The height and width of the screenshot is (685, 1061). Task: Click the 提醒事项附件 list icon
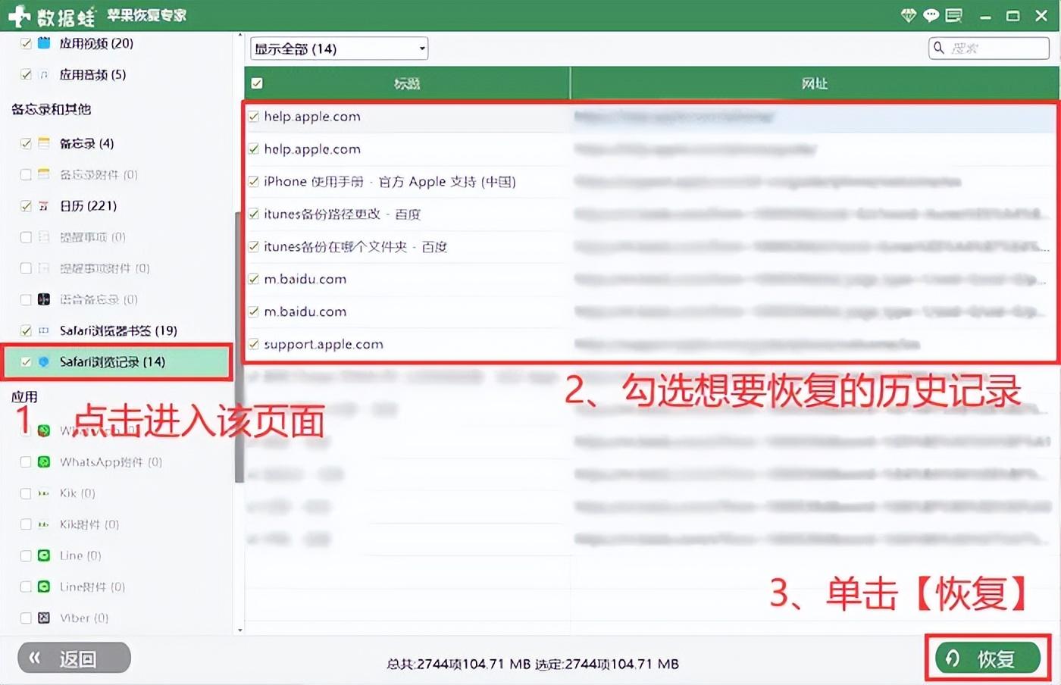pos(44,268)
